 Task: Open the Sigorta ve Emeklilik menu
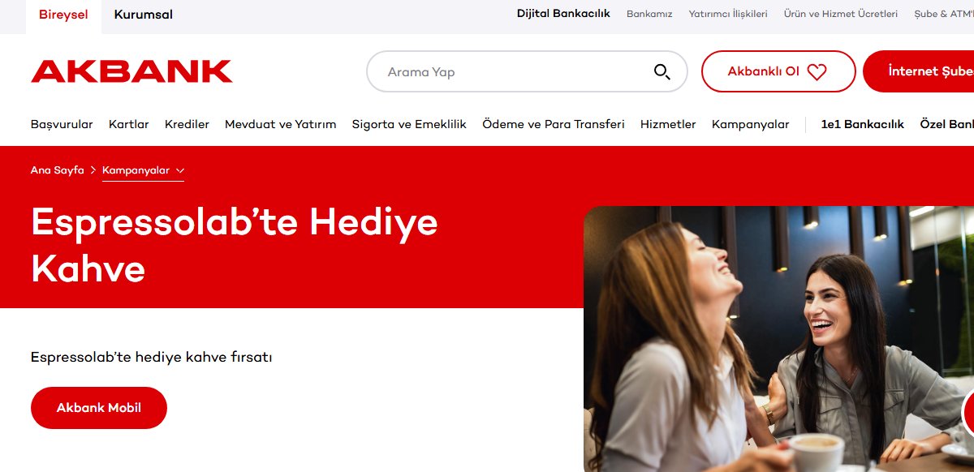click(x=409, y=124)
